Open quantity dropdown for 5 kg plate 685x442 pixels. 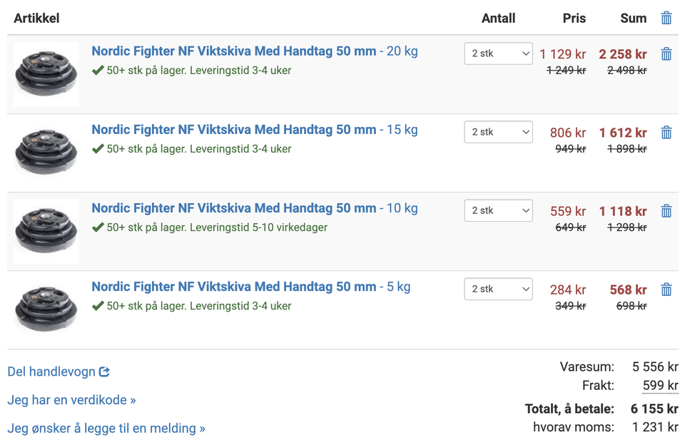[x=498, y=289]
